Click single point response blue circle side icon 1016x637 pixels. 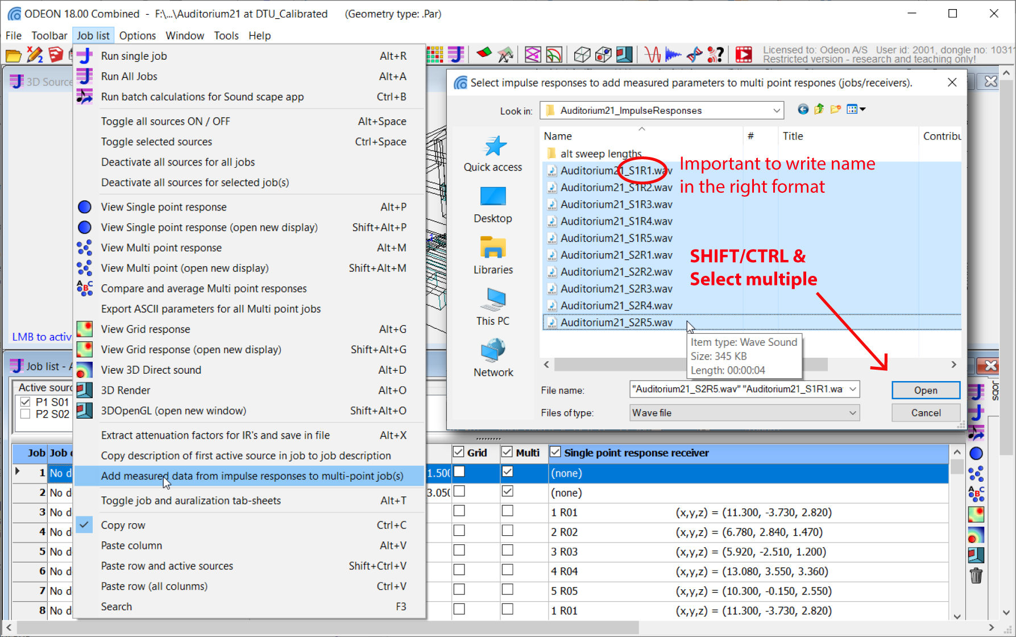[x=976, y=453]
